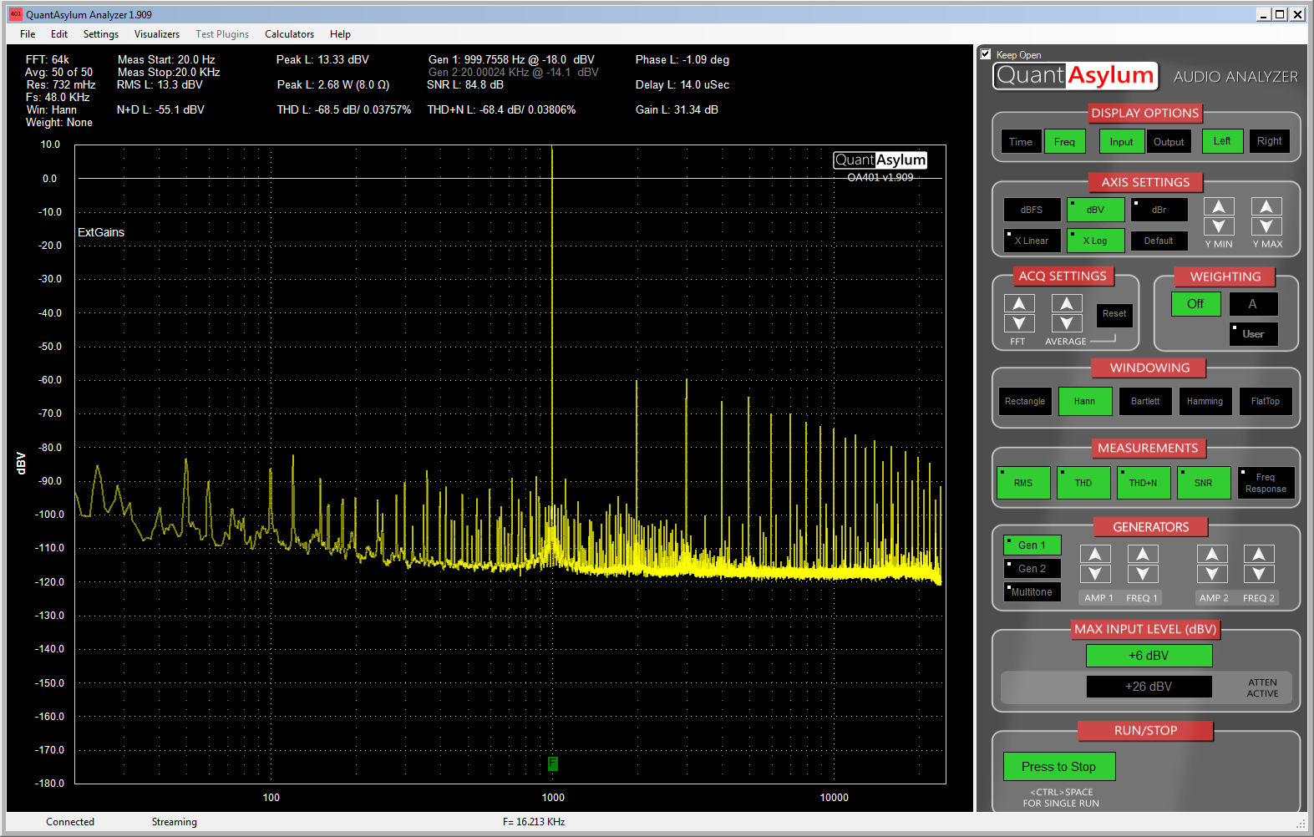This screenshot has width=1314, height=837.
Task: Decrease AVERAGE count with down arrow
Action: (x=1067, y=323)
